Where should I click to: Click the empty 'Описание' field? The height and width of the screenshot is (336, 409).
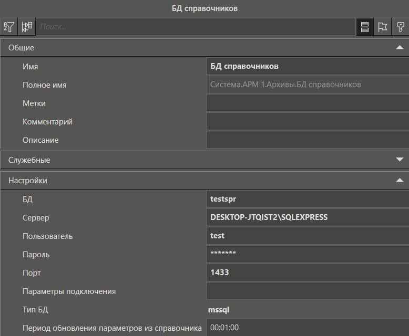[x=307, y=140]
